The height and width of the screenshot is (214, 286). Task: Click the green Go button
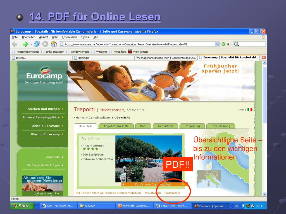pos(226,44)
